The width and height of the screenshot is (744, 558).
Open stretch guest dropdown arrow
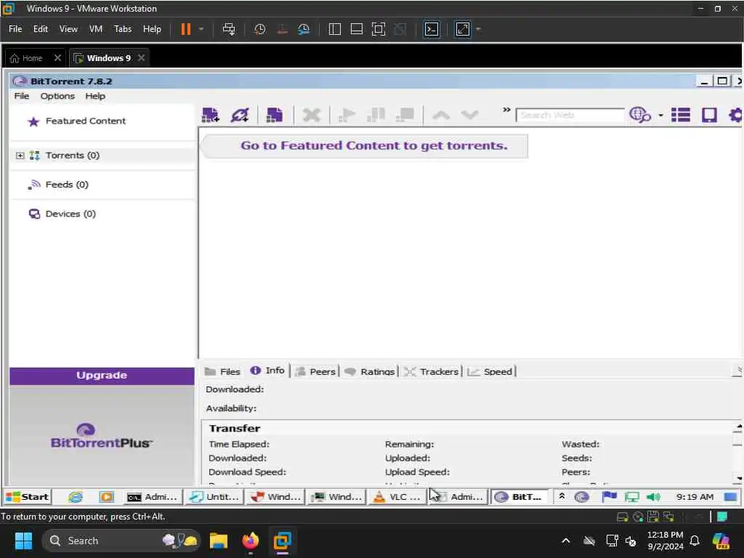(478, 29)
